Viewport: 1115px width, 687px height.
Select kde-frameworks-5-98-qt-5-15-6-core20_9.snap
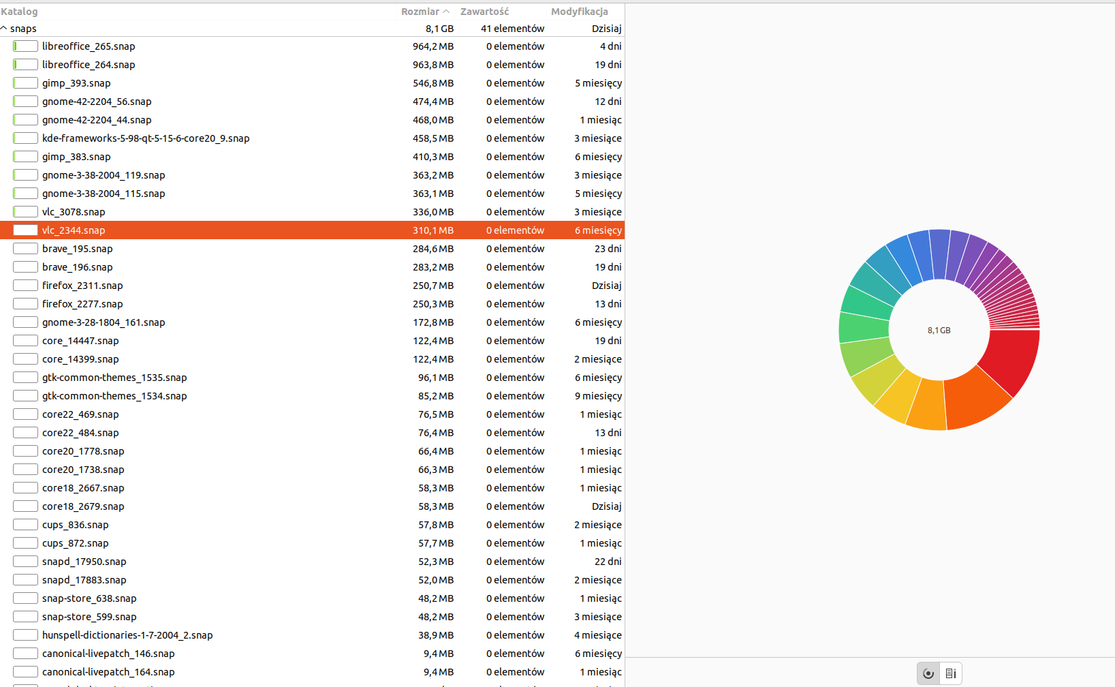[312, 138]
